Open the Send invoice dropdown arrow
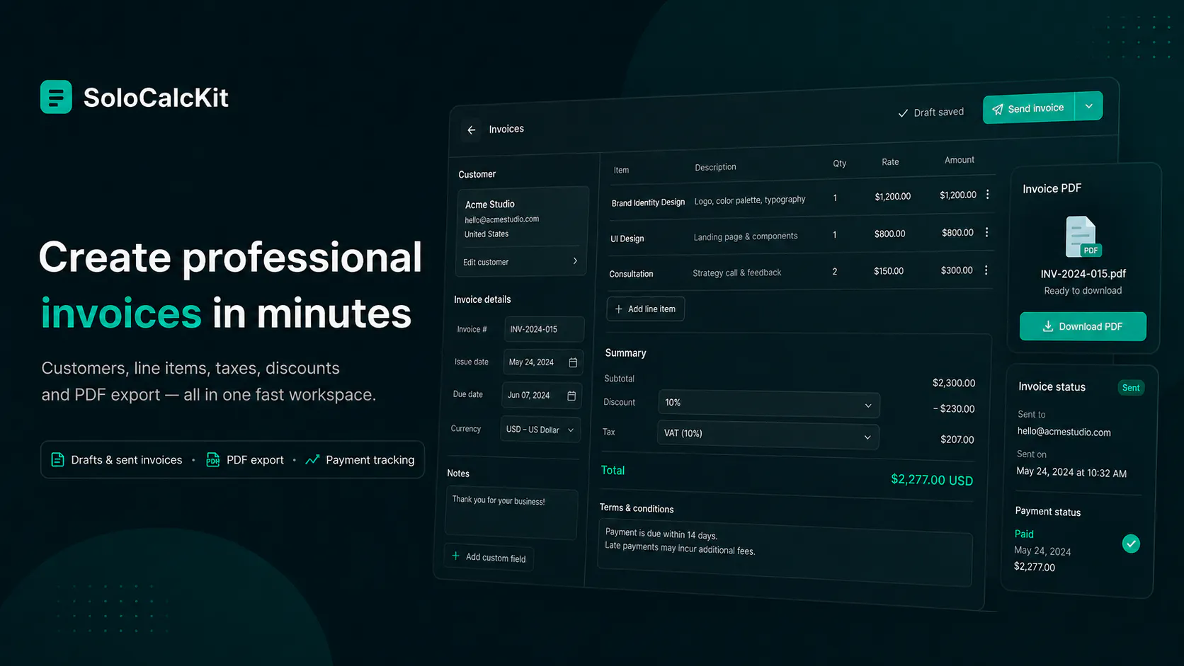The image size is (1184, 666). pos(1089,106)
